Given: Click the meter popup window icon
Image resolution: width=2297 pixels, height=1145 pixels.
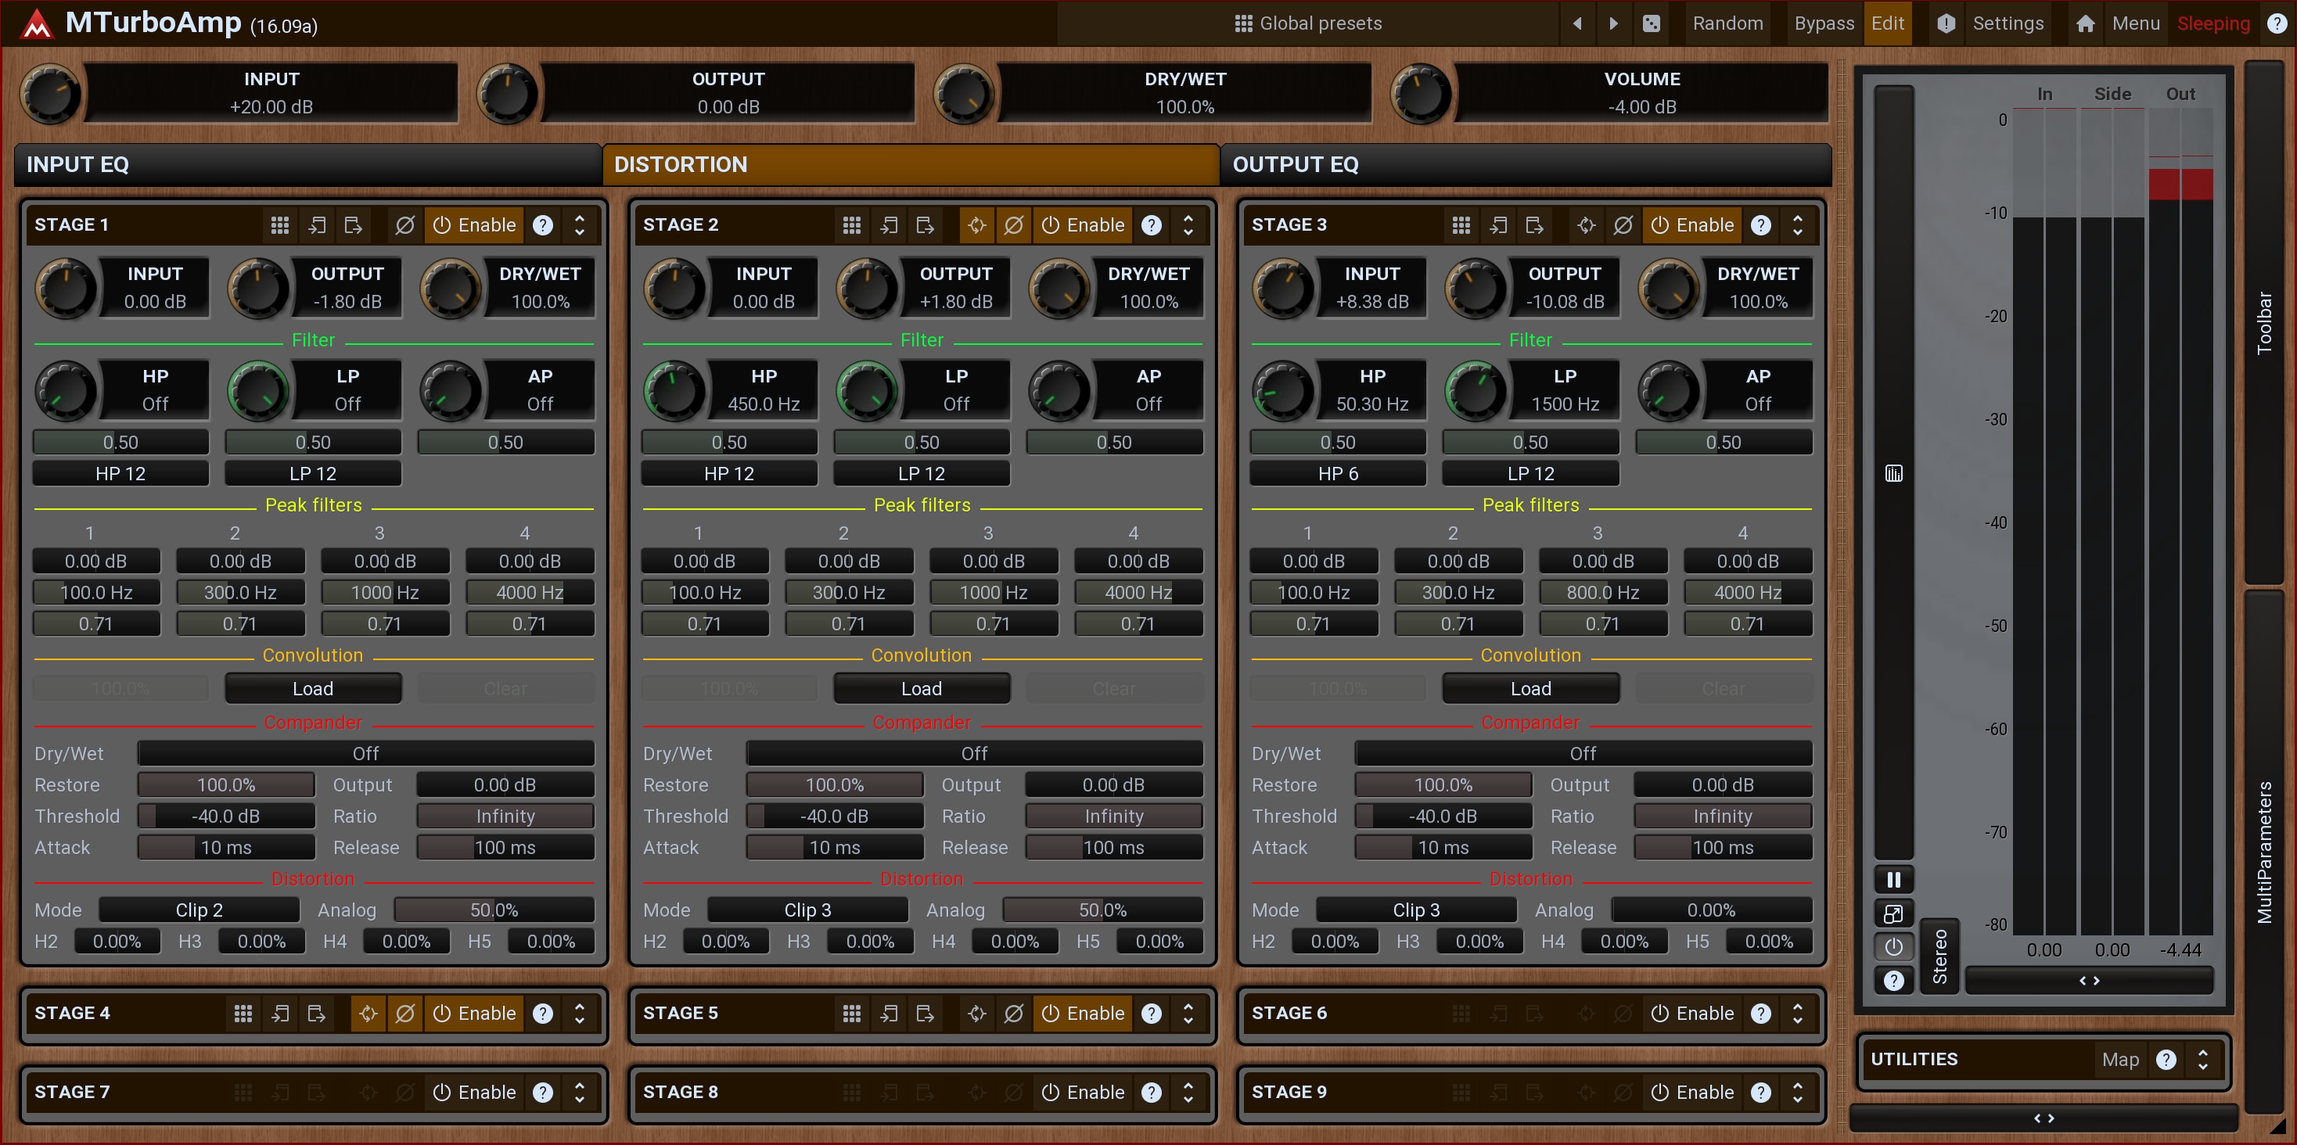Looking at the screenshot, I should click(x=1894, y=914).
